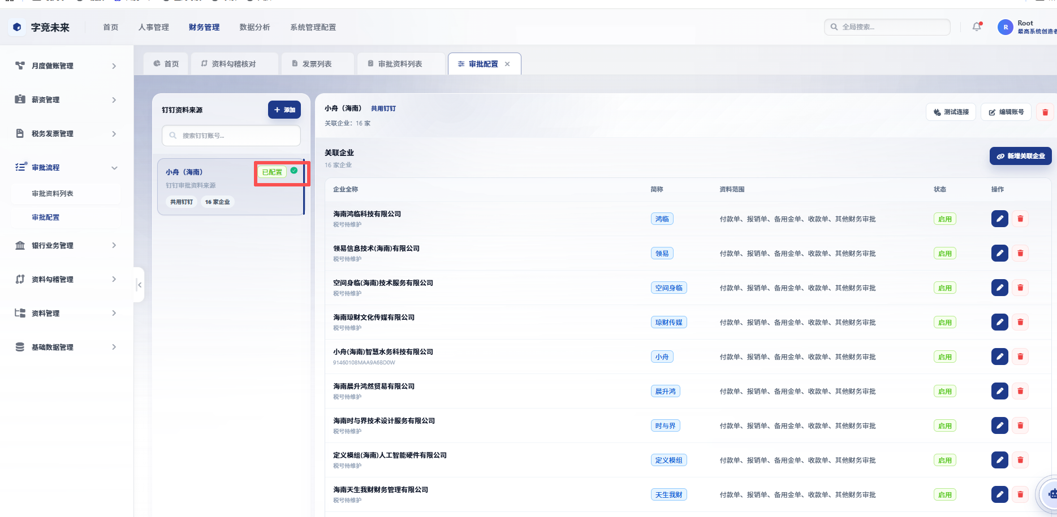
Task: Click the 添加 button
Action: tap(284, 110)
